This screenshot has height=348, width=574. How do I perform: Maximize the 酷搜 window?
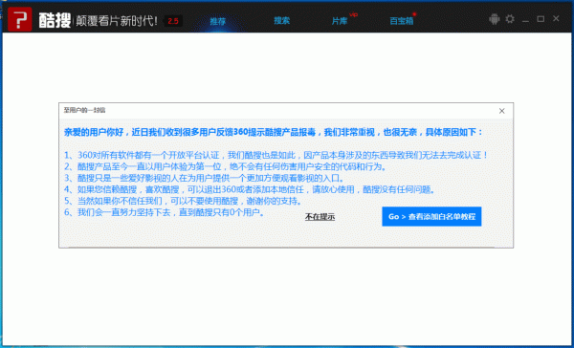click(541, 19)
